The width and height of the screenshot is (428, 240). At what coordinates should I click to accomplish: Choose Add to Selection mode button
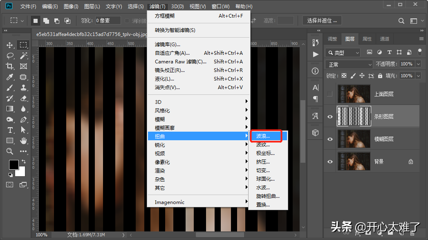46,21
